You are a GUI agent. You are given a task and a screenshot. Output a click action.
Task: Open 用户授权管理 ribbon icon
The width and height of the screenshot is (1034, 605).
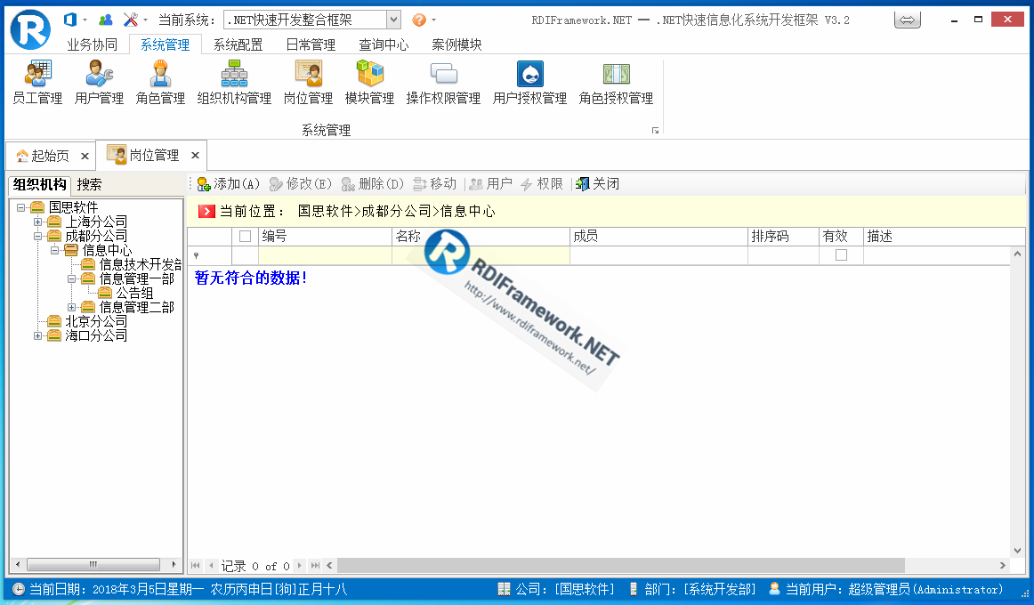point(529,83)
